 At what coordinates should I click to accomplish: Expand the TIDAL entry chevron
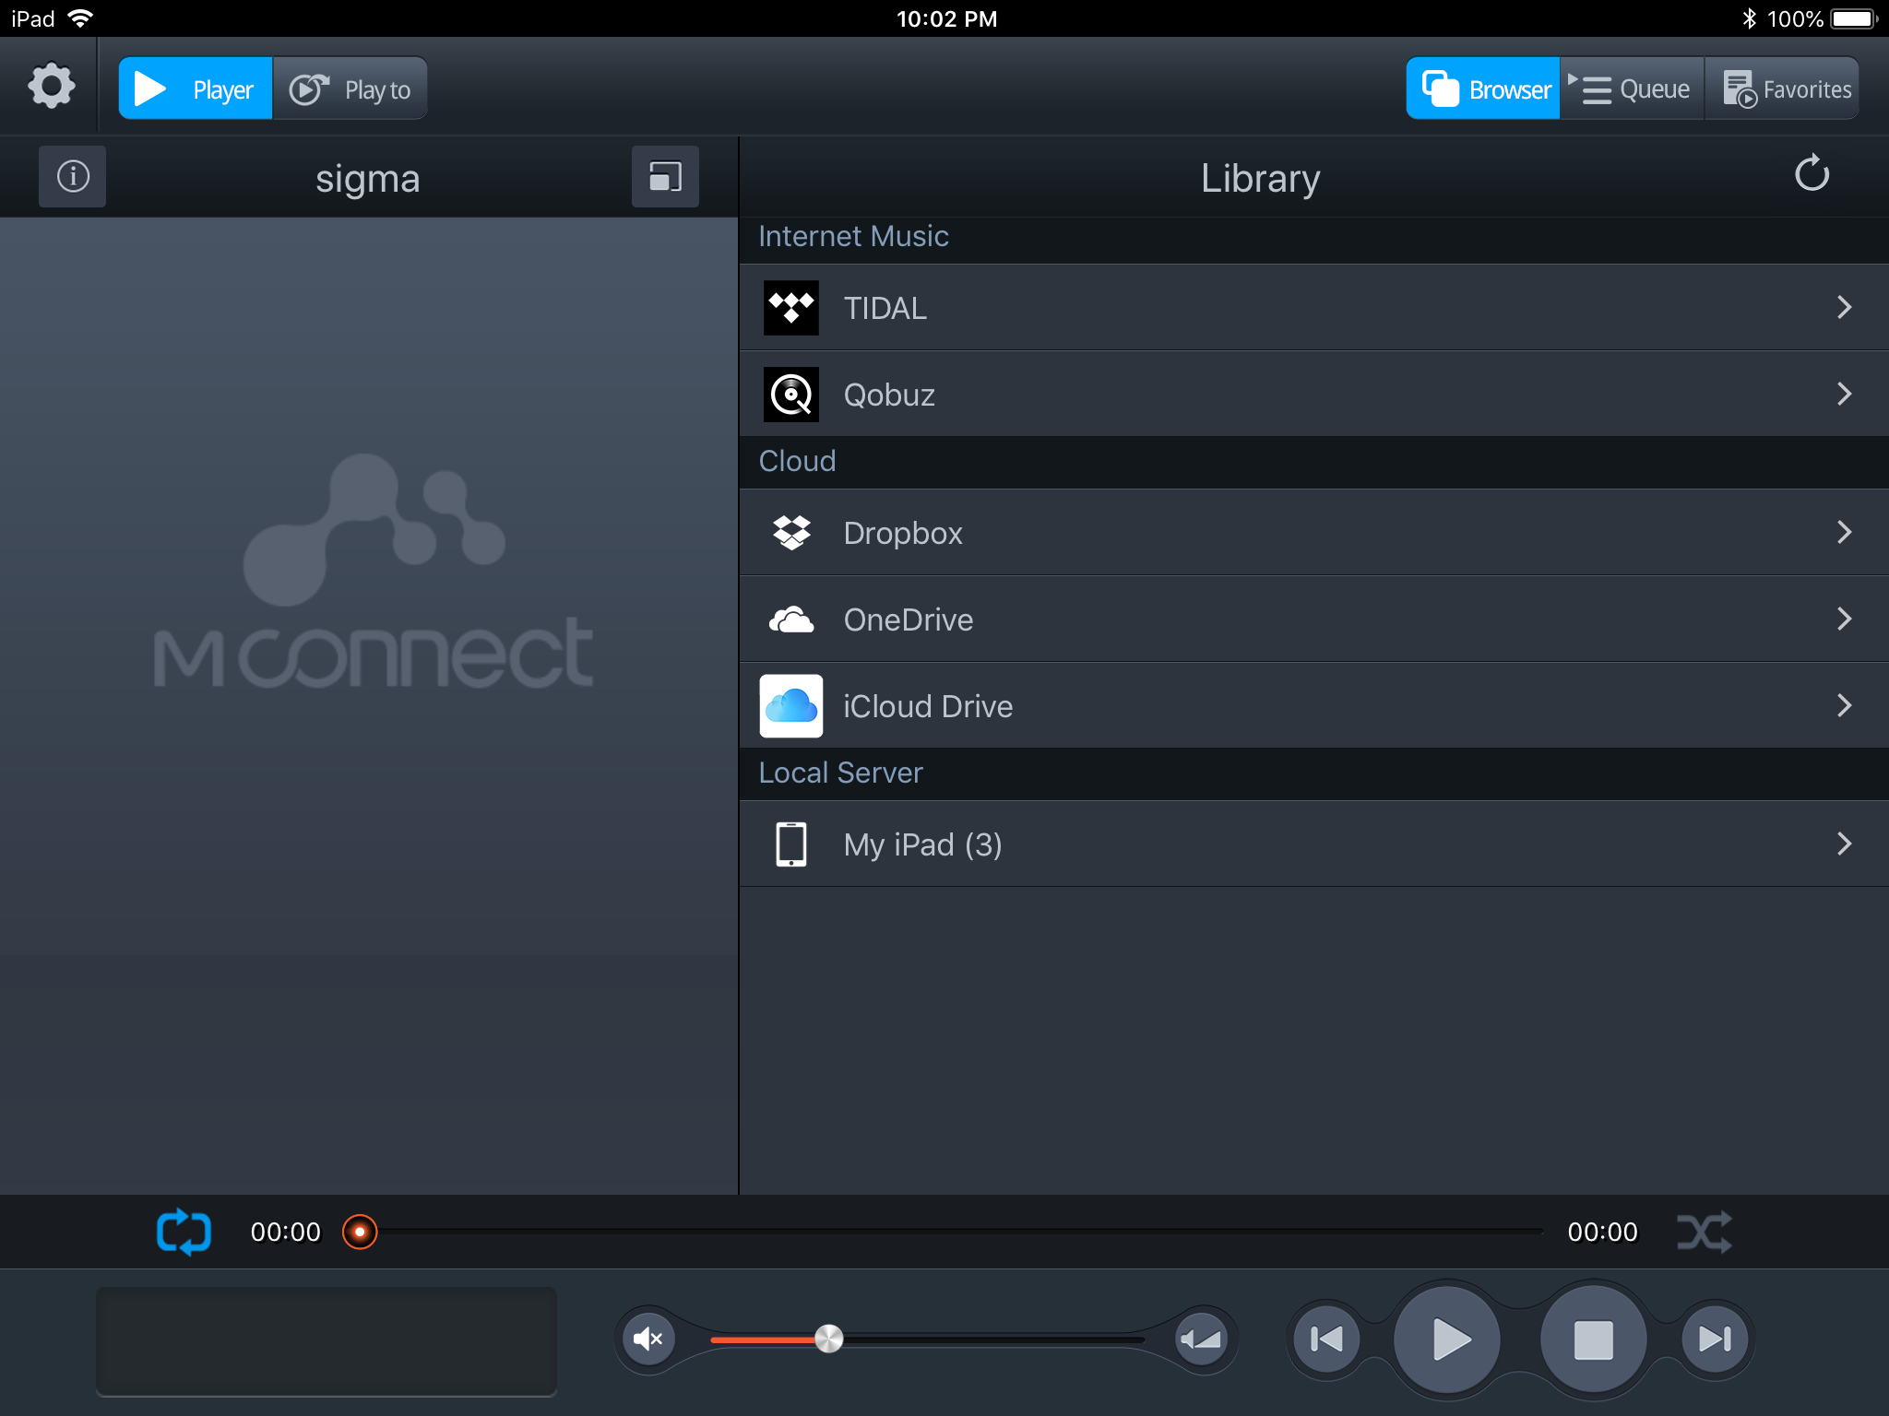(1844, 307)
